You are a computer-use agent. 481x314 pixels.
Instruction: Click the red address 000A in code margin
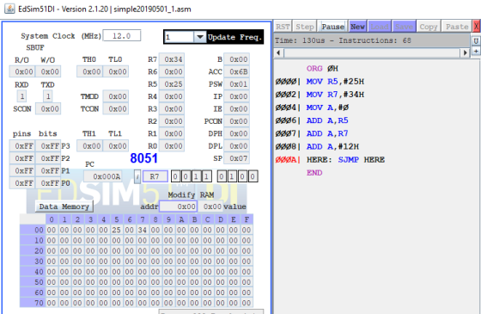[x=288, y=160]
